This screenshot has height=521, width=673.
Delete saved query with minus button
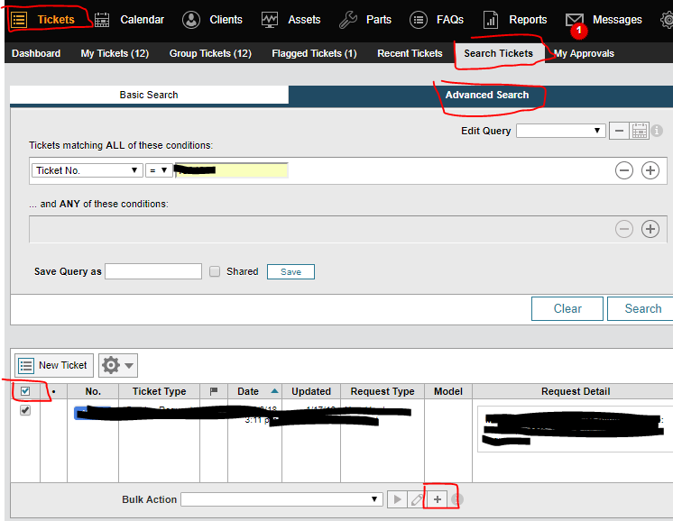(619, 131)
